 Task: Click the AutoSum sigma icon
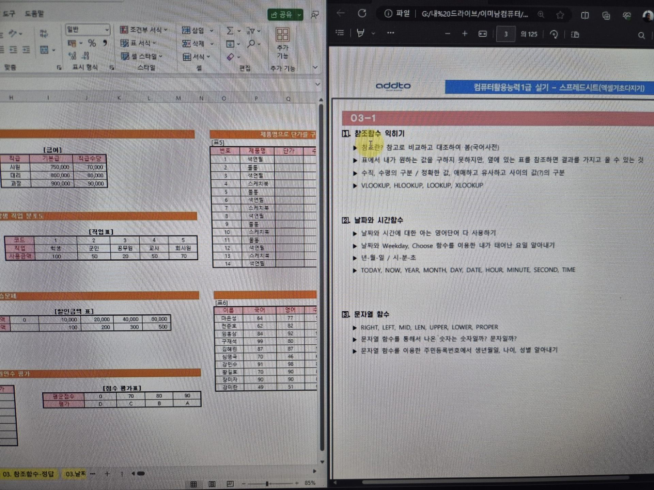[230, 31]
